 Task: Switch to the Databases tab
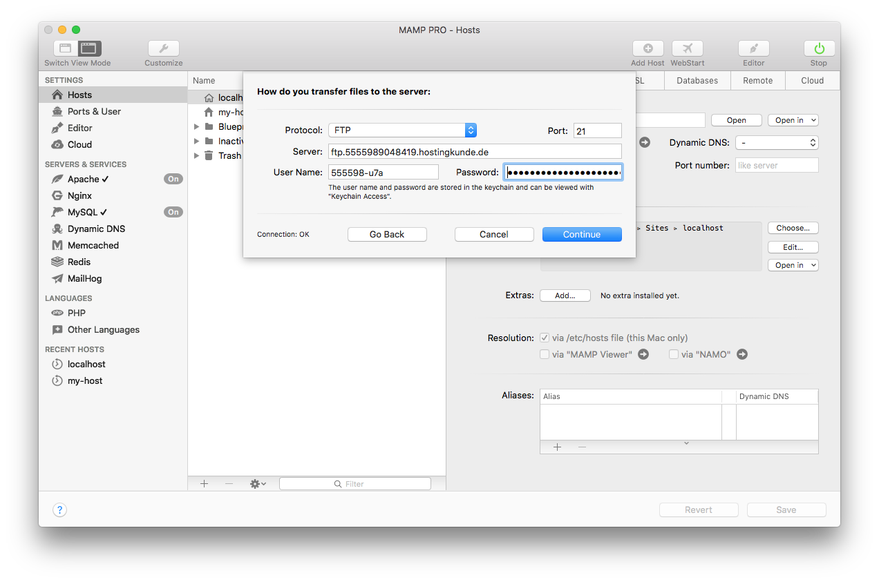click(697, 80)
